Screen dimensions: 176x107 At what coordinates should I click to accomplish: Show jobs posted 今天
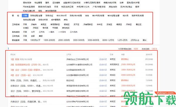click(x=33, y=32)
